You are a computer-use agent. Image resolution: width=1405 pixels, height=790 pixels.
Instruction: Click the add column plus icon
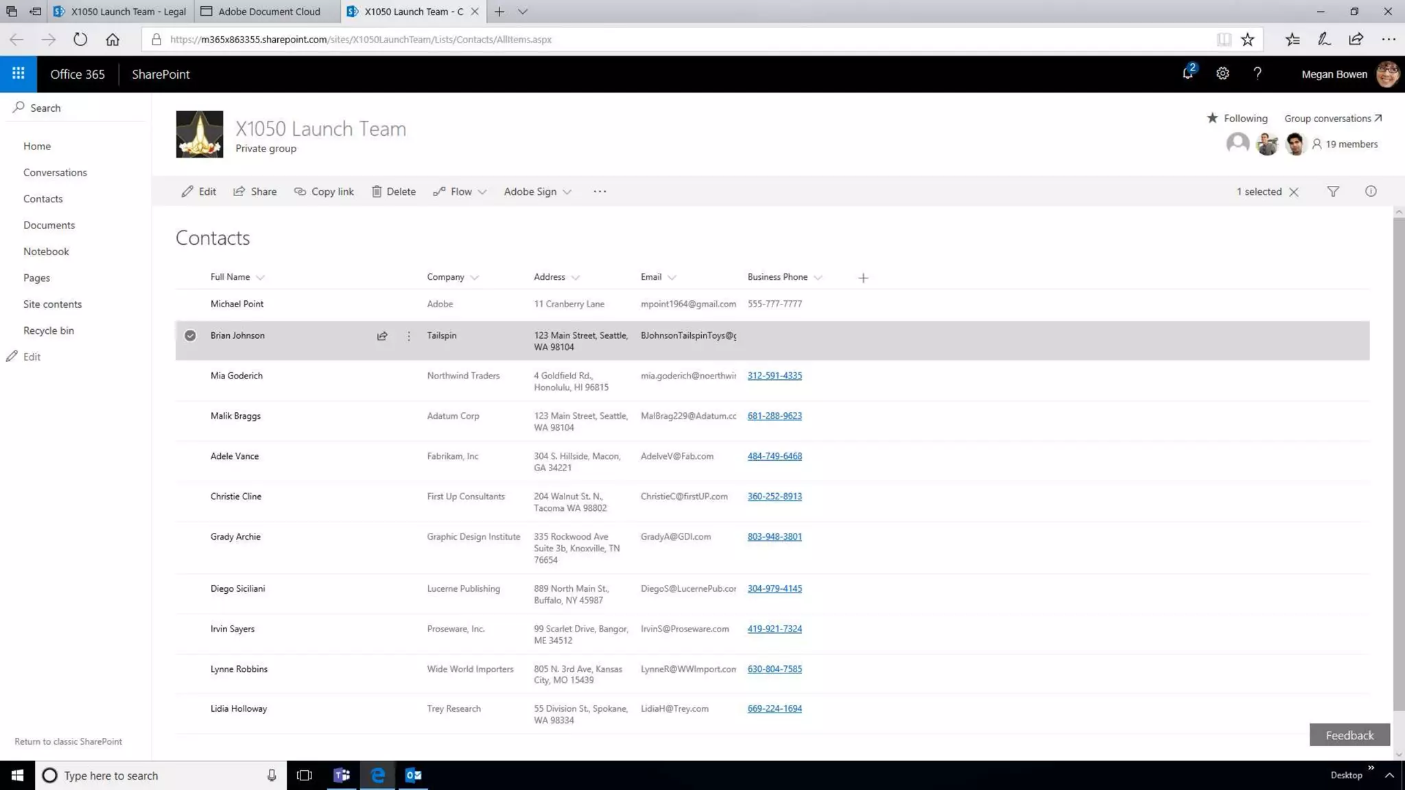point(863,278)
